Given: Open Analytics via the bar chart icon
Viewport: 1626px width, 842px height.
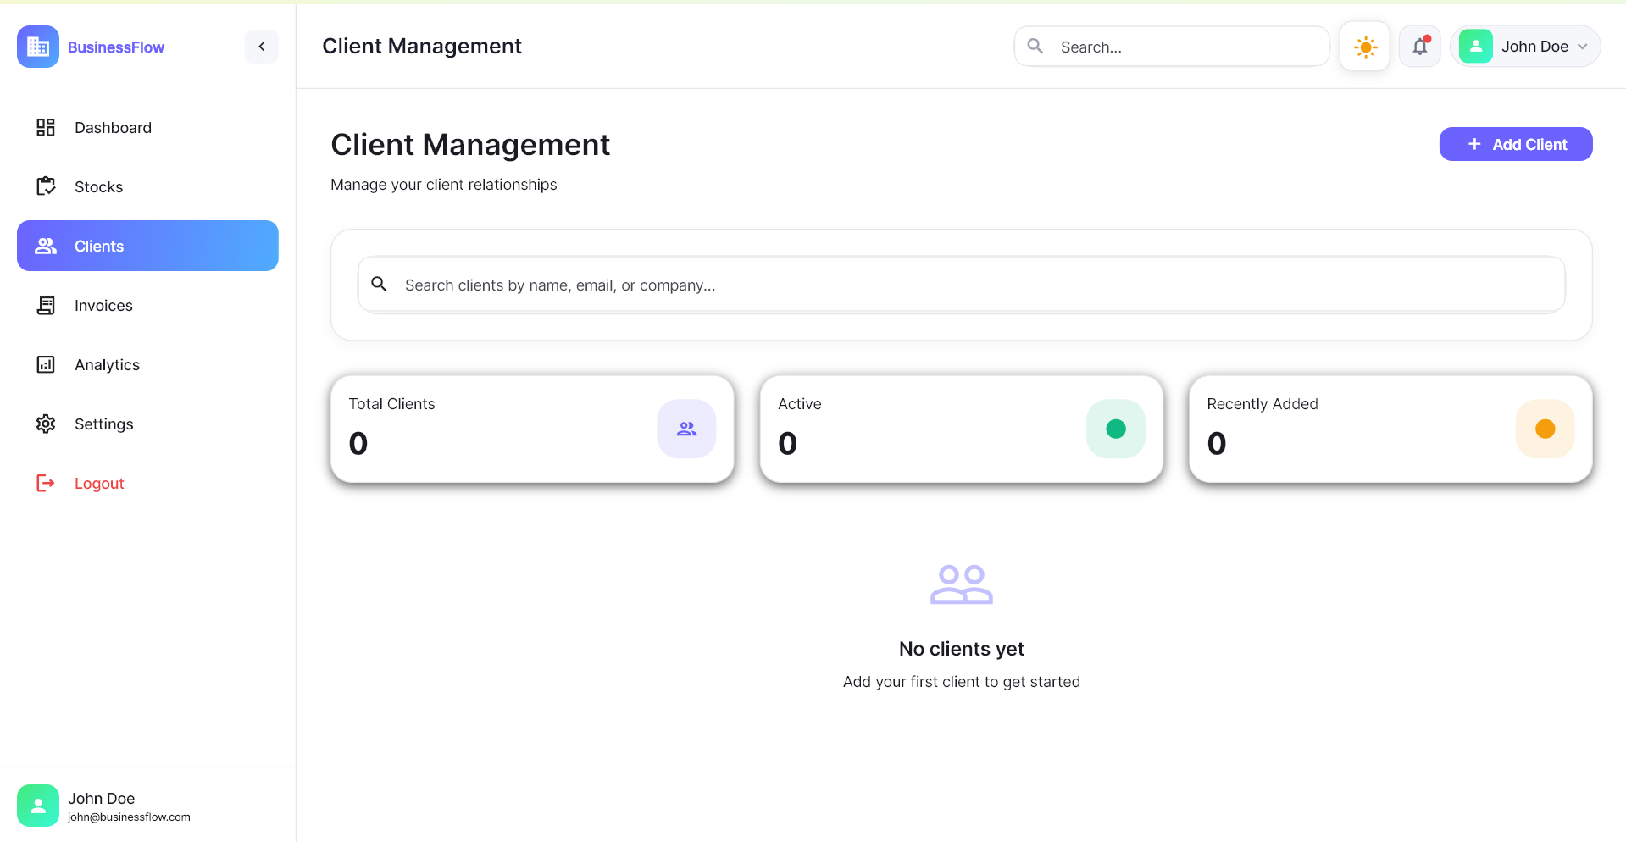Looking at the screenshot, I should 46,364.
